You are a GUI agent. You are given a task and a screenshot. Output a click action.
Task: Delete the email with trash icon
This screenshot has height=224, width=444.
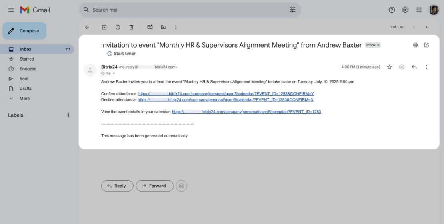pyautogui.click(x=131, y=27)
